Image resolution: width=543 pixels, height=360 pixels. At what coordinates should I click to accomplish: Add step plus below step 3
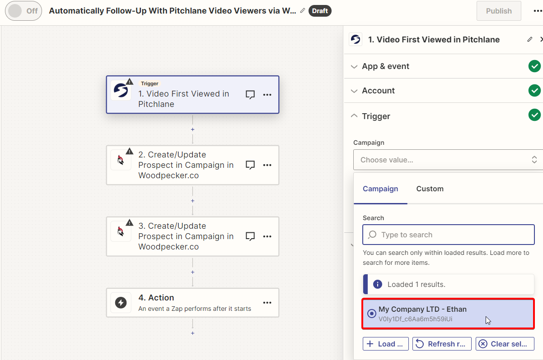pyautogui.click(x=192, y=272)
